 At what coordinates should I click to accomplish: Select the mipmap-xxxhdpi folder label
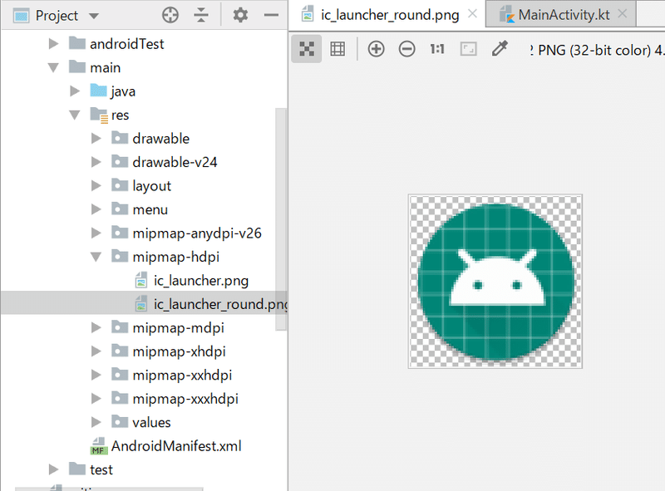click(185, 400)
